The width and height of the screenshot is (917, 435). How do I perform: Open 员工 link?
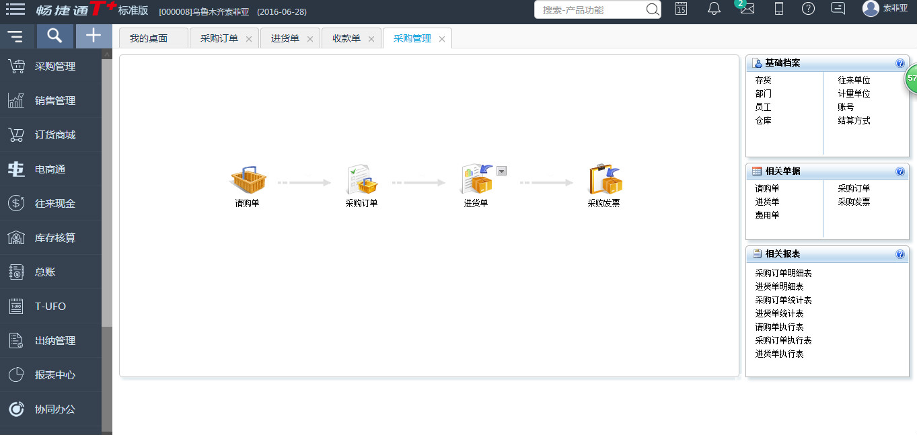(763, 107)
